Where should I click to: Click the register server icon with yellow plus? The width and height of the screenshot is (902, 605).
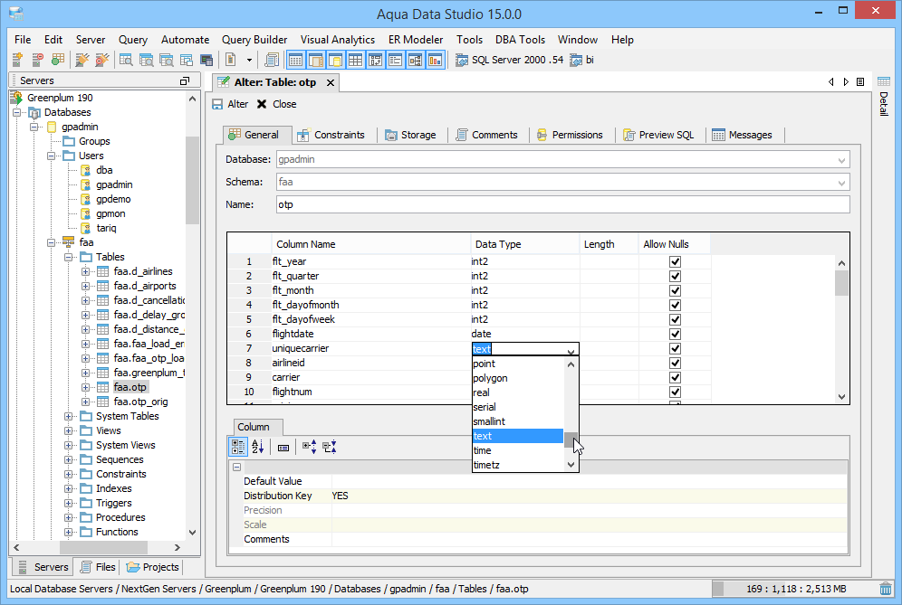(x=18, y=60)
